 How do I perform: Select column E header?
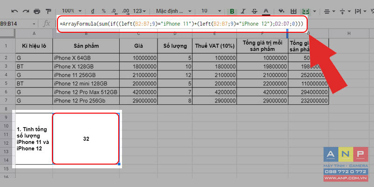[215, 34]
